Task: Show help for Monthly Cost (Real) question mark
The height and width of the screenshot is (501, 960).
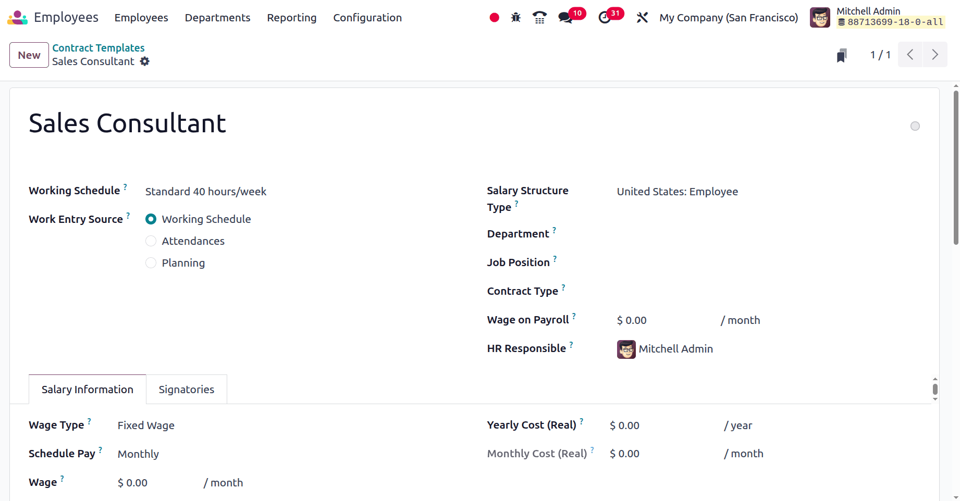Action: [593, 449]
